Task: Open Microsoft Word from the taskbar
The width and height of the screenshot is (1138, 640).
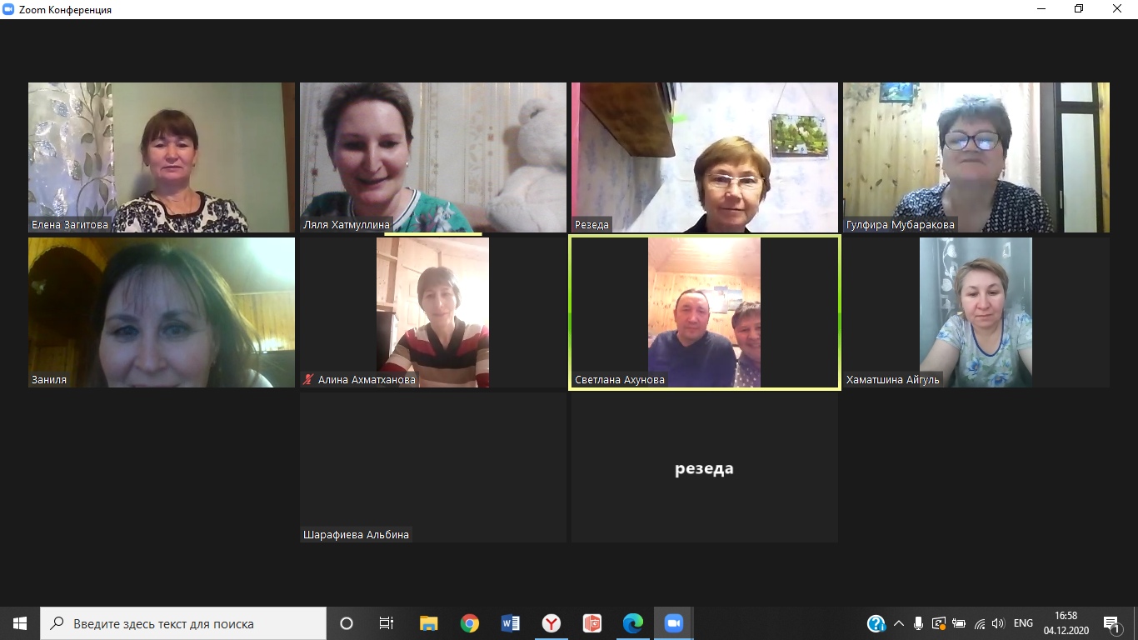Action: click(x=511, y=623)
